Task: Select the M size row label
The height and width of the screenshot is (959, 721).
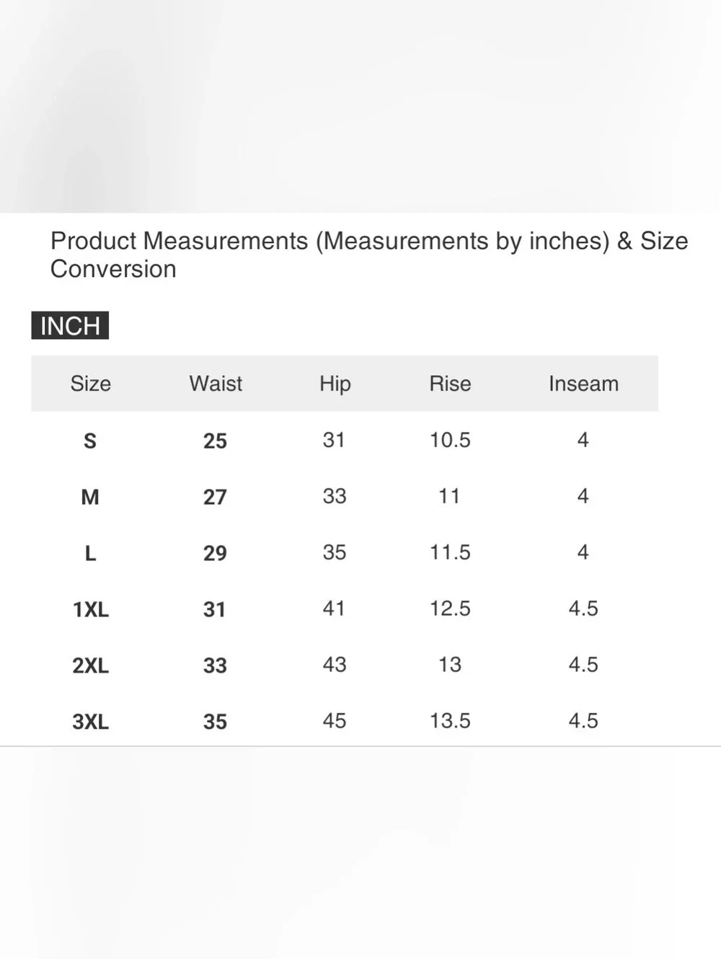Action: [90, 497]
